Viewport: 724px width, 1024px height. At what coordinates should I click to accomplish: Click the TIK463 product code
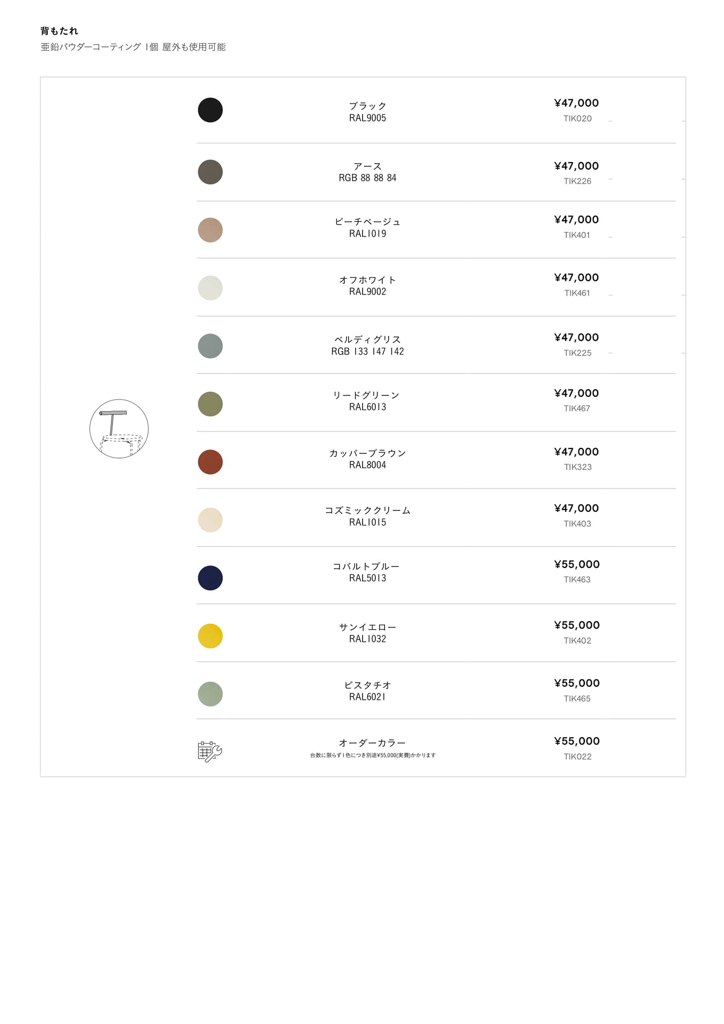pyautogui.click(x=577, y=580)
